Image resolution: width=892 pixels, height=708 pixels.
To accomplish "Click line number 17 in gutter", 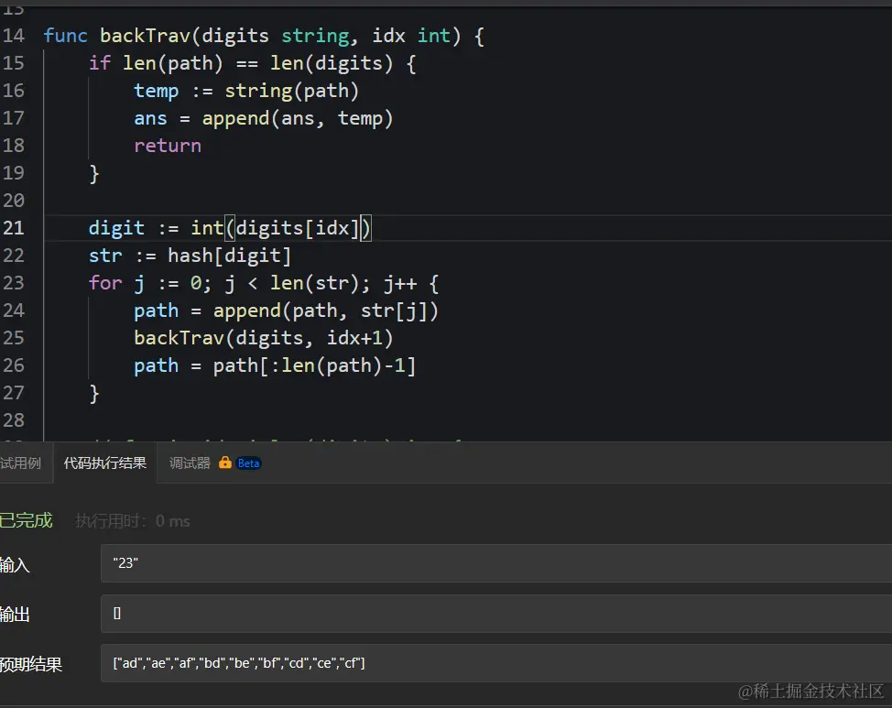I will [14, 118].
